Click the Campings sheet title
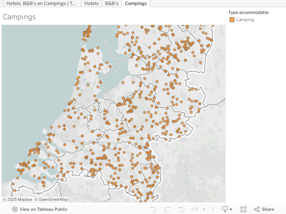This screenshot has width=286, height=214. (x=19, y=17)
